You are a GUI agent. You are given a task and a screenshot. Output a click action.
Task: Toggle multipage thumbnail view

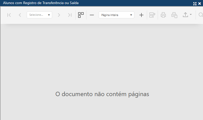click(x=81, y=15)
